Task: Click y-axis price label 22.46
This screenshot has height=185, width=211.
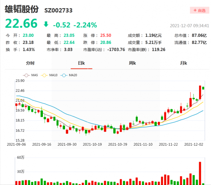Action: pos(20,91)
